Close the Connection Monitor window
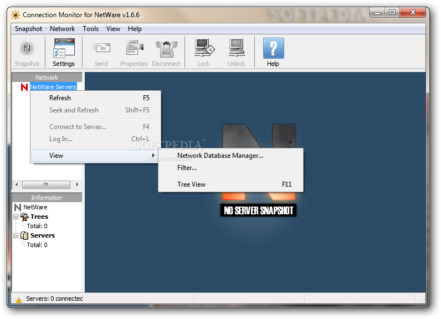The width and height of the screenshot is (441, 319). 413,13
